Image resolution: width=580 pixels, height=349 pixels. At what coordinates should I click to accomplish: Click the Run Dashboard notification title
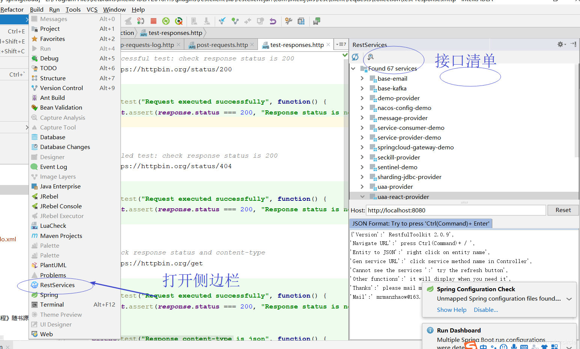[459, 331]
